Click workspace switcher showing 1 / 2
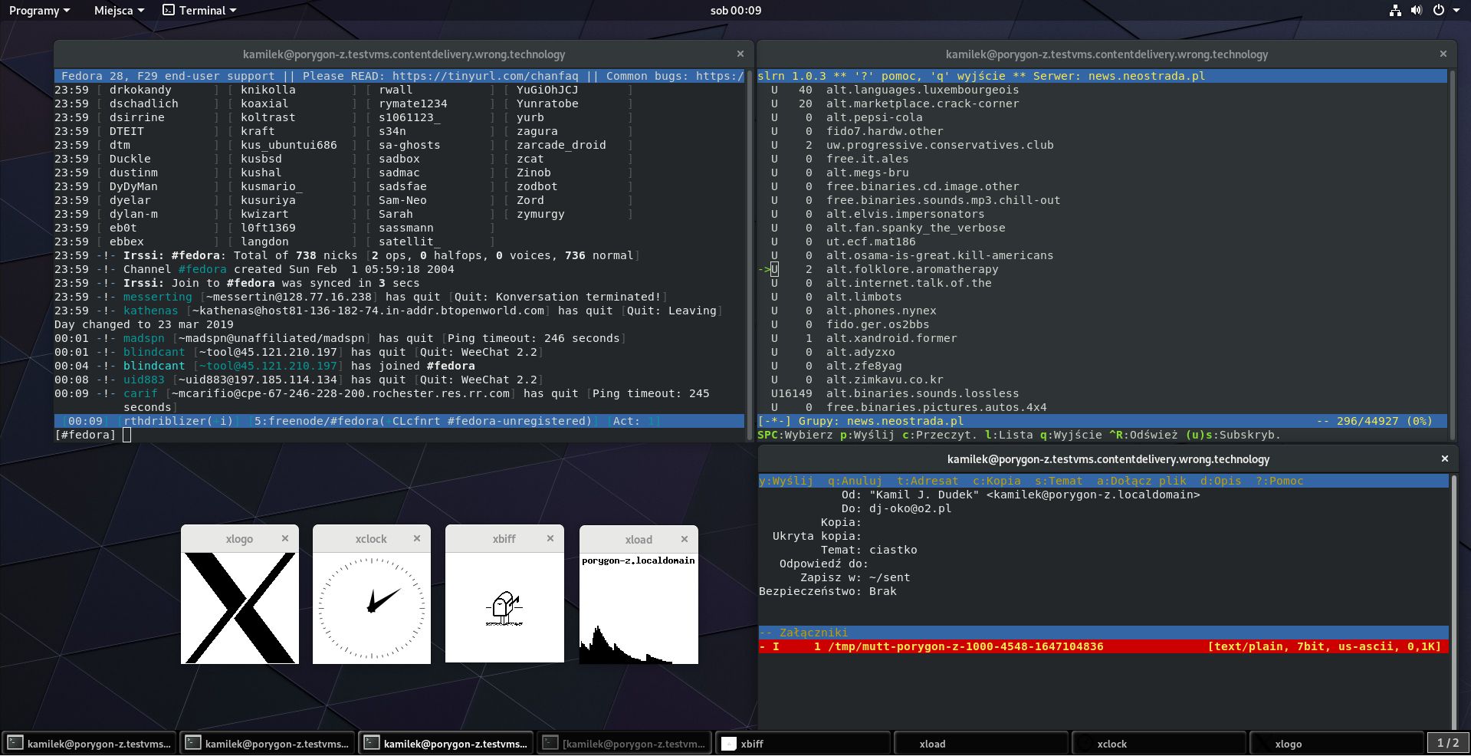Viewport: 1471px width, 756px height. click(1447, 744)
